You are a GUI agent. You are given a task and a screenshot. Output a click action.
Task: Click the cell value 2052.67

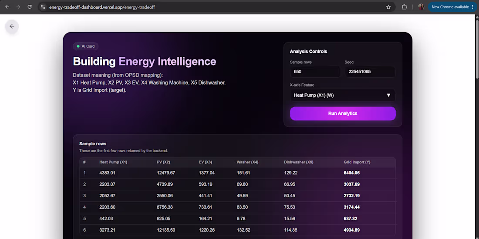tap(107, 196)
